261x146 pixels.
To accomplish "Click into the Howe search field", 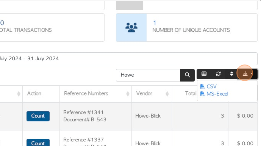I will pyautogui.click(x=148, y=75).
